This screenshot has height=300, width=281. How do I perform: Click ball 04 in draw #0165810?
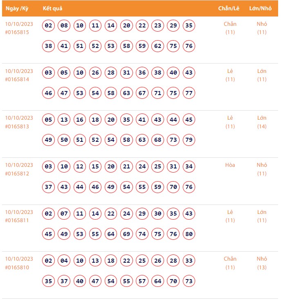tap(64, 261)
